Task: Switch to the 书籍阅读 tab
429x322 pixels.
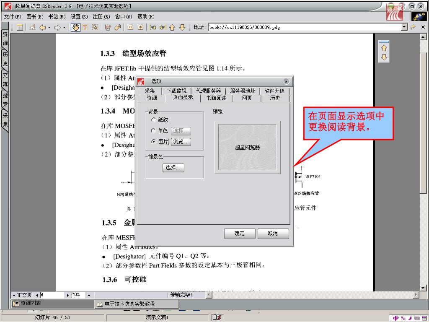Action: (217, 98)
